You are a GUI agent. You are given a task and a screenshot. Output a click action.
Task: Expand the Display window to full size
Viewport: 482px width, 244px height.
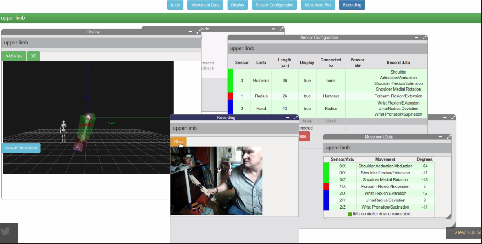pos(199,31)
